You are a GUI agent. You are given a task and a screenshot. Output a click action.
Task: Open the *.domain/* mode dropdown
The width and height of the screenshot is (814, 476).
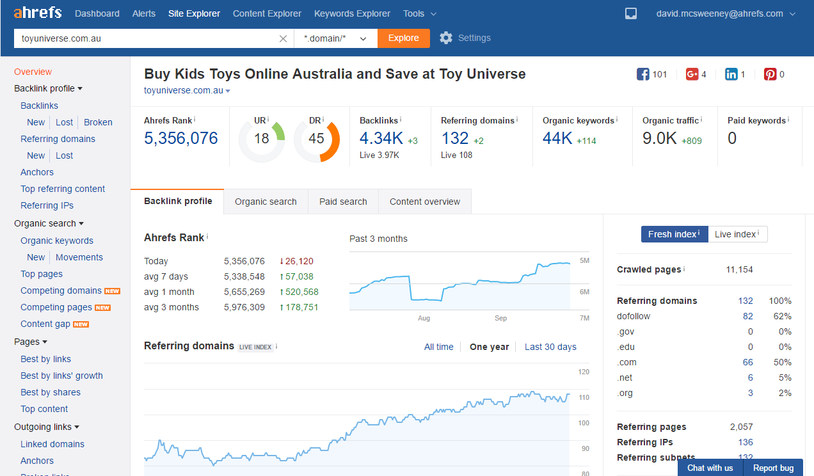(335, 38)
